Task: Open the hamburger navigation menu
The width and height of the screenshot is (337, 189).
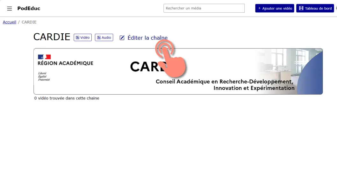Action: click(10, 9)
